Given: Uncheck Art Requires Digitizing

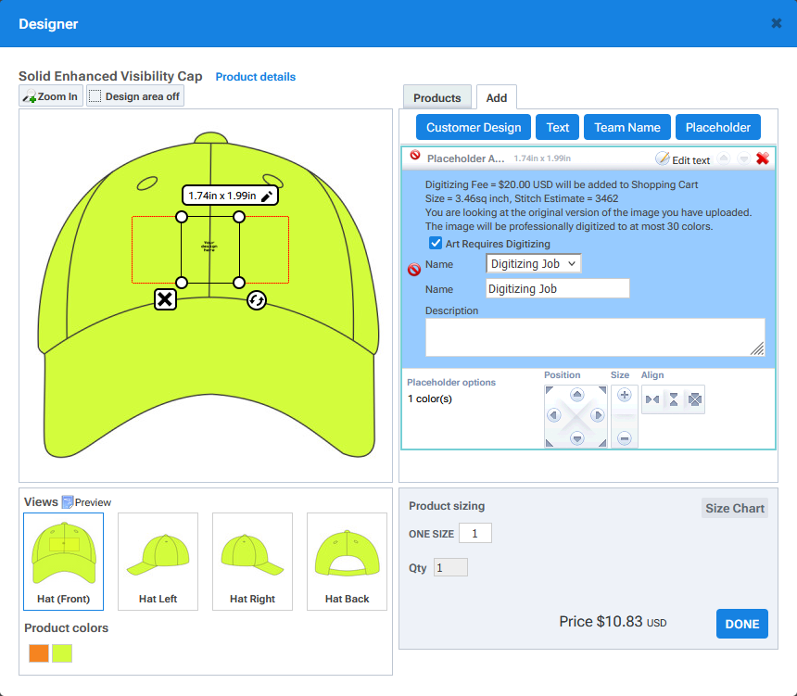Looking at the screenshot, I should 436,244.
